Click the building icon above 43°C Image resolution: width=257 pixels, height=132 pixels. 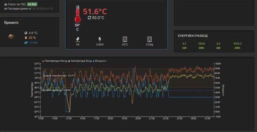(125, 39)
